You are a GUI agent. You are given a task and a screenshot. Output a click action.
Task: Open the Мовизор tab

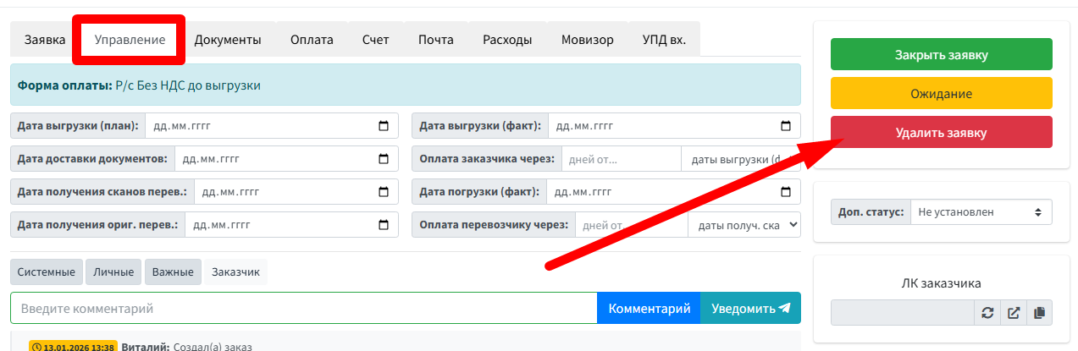[587, 40]
